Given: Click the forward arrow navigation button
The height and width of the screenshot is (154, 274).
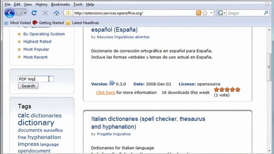Looking at the screenshot, I should (x=19, y=13).
